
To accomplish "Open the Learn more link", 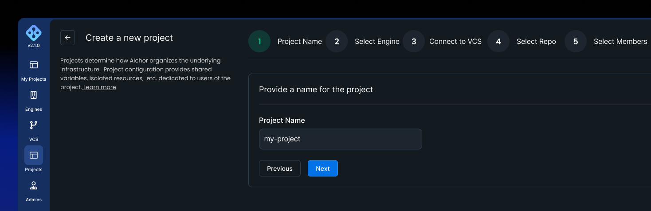I will [100, 87].
